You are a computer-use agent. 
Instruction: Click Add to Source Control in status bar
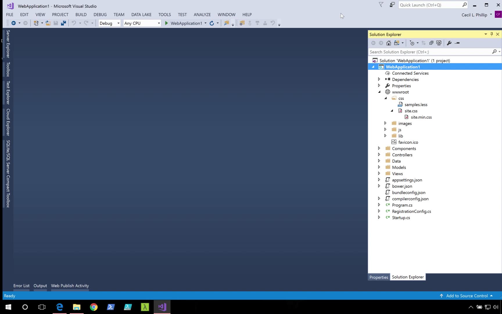click(x=467, y=296)
